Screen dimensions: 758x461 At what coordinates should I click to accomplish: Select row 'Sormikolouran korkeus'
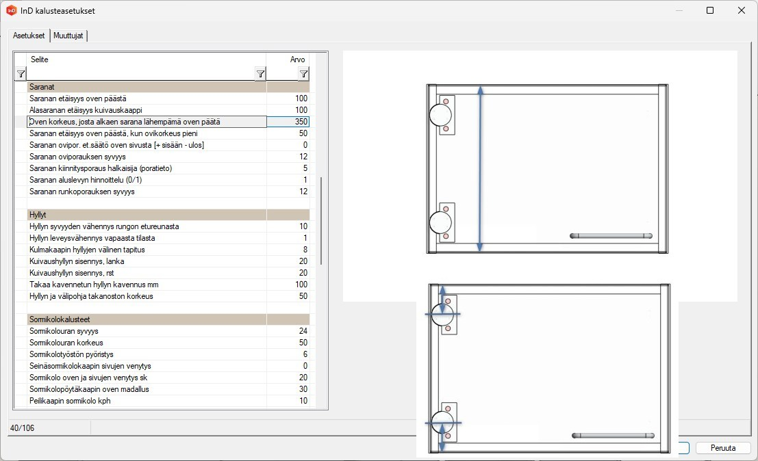coord(168,343)
